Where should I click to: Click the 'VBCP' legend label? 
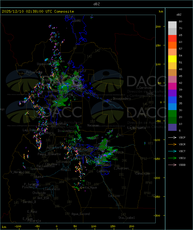pyautogui.click(x=182, y=138)
